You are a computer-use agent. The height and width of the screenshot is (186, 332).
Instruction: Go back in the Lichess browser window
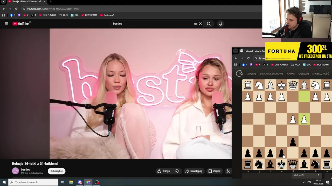click(x=236, y=58)
